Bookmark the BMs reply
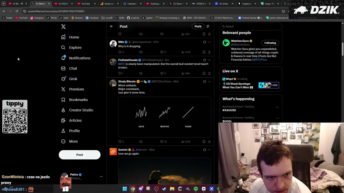Viewport: 344px width, 193px height. pyautogui.click(x=204, y=52)
